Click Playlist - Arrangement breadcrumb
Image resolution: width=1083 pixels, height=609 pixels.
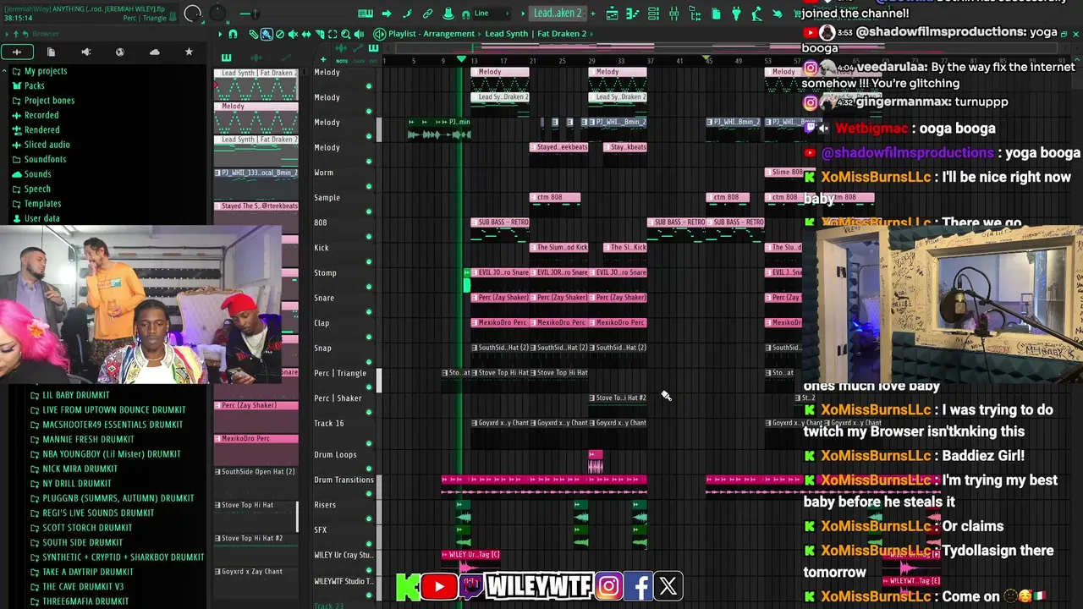click(432, 34)
